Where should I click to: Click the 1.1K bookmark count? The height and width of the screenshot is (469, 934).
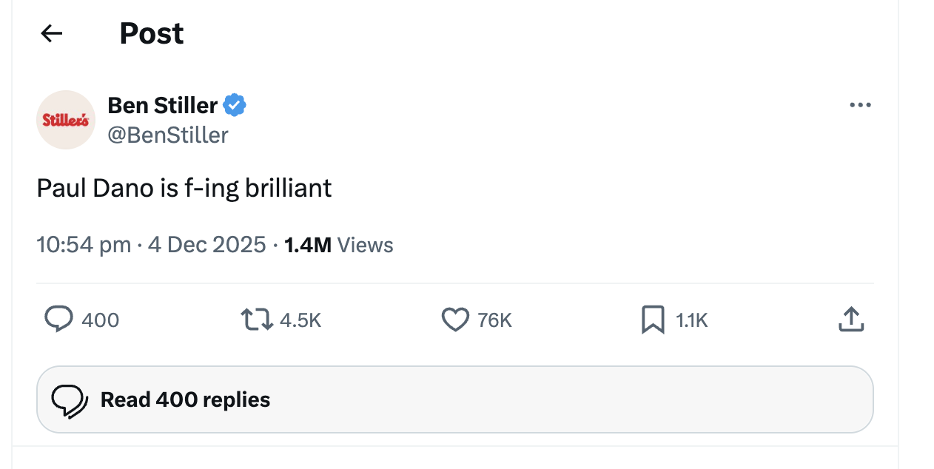[689, 320]
